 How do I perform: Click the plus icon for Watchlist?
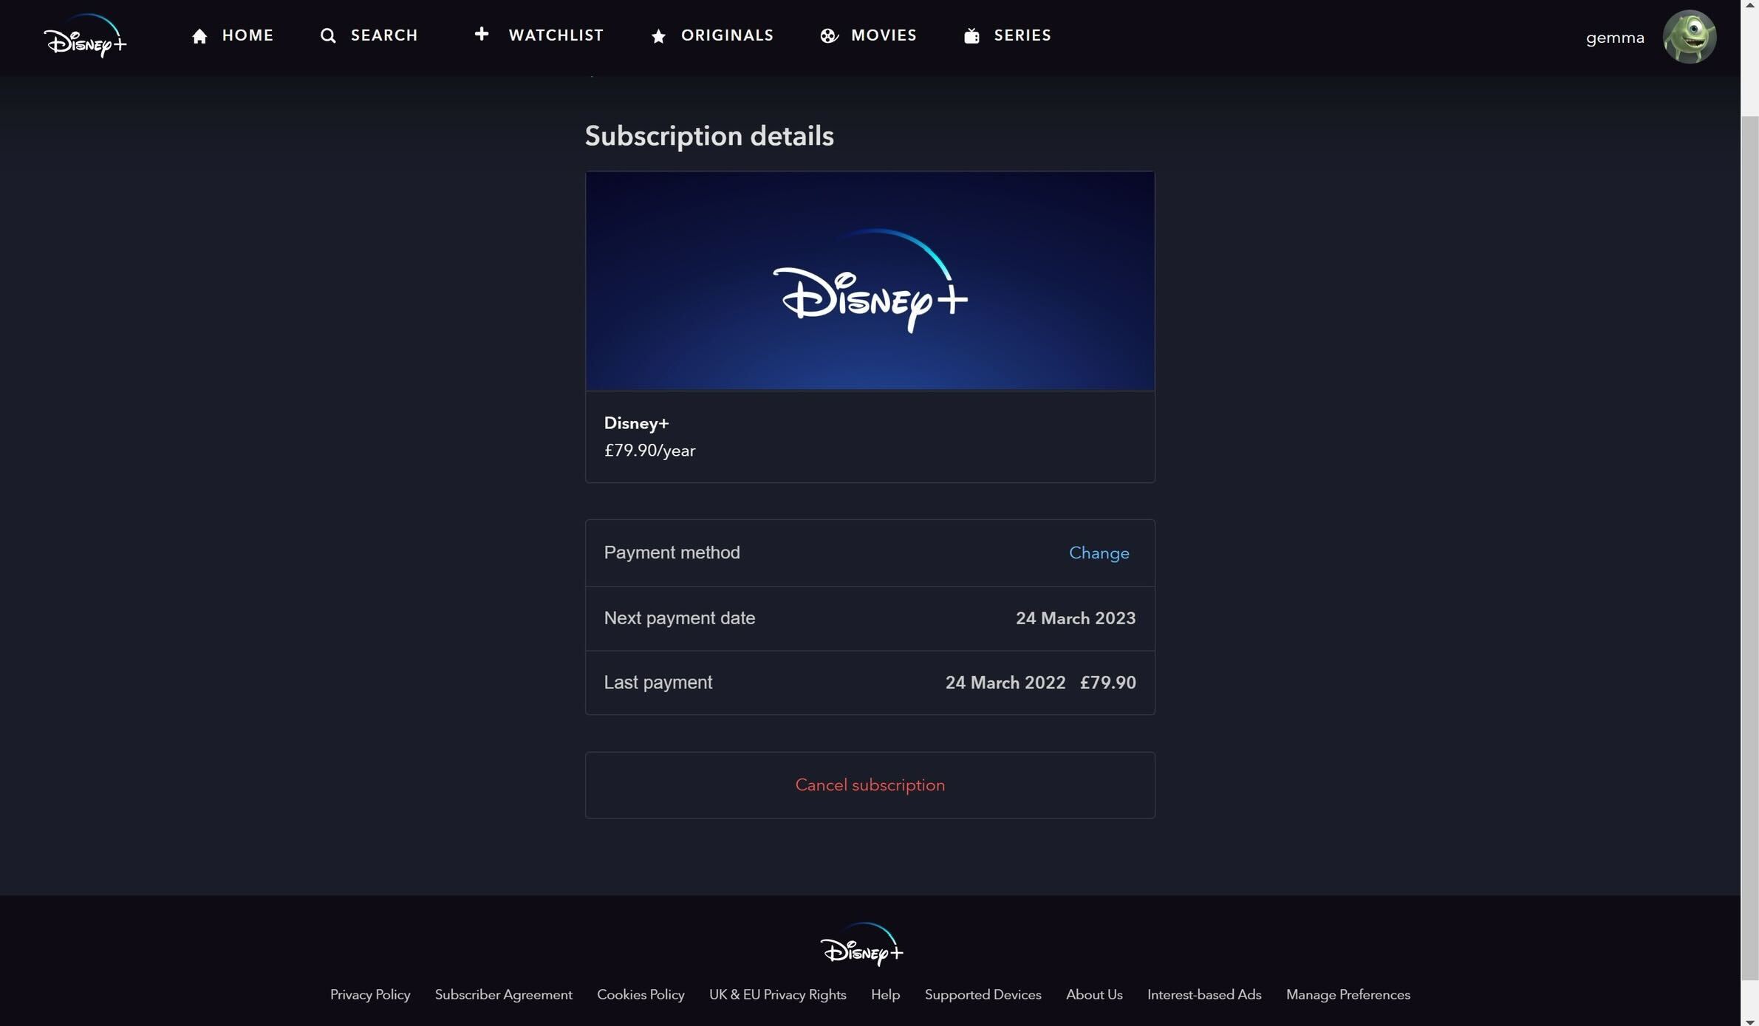click(x=482, y=34)
